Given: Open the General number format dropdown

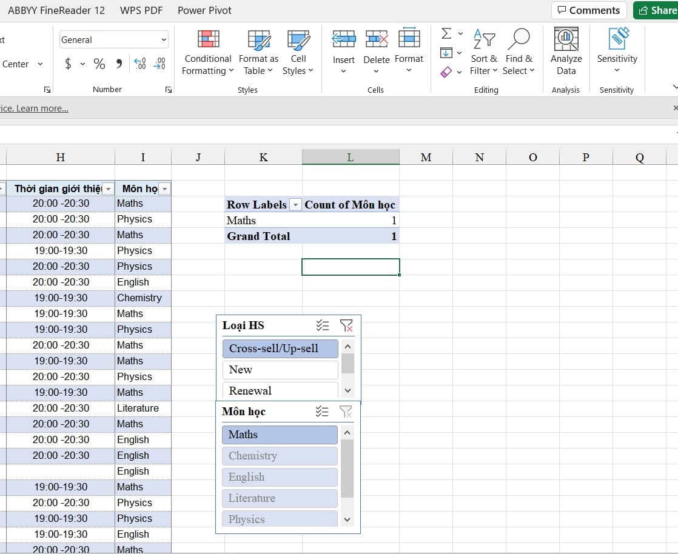Looking at the screenshot, I should coord(164,40).
